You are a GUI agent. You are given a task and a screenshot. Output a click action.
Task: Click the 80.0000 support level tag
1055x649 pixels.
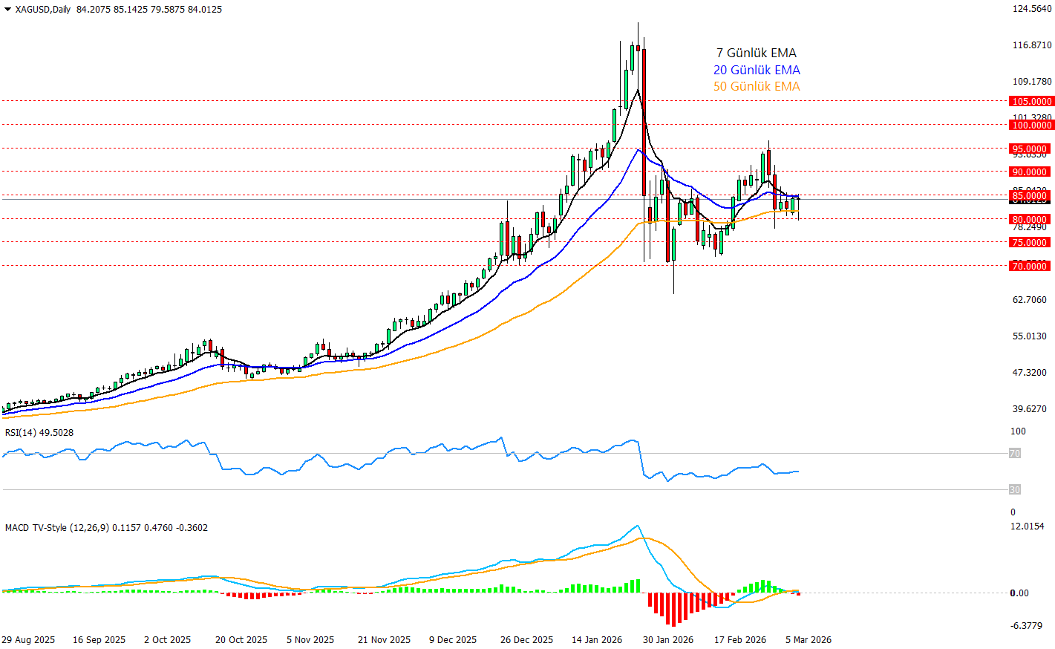tap(1029, 220)
